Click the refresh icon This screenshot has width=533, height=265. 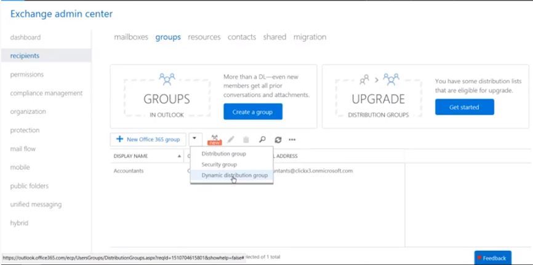278,140
